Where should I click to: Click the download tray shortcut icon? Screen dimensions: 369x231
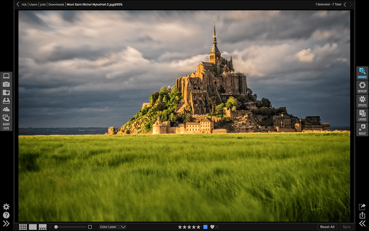tap(6, 101)
